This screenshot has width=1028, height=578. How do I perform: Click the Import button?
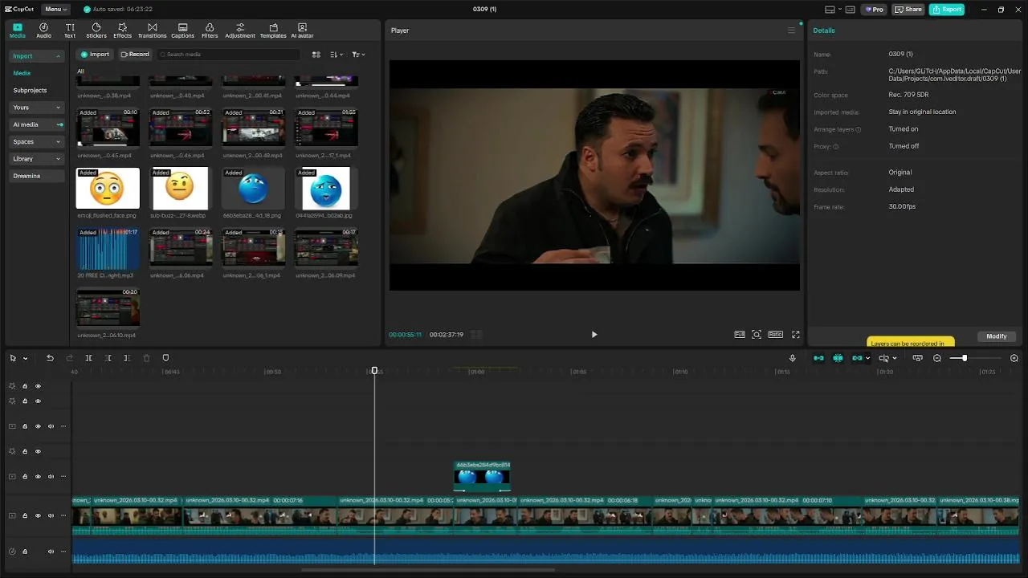tap(95, 55)
